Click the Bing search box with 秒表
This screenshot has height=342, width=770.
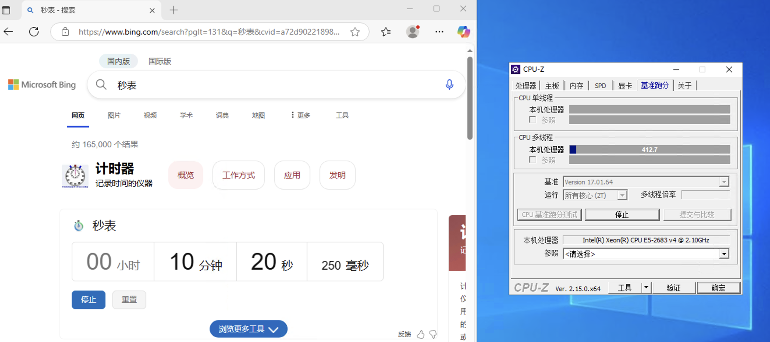(x=276, y=85)
